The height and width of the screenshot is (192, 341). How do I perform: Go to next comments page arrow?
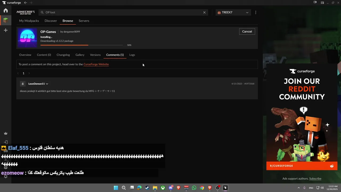click(29, 73)
